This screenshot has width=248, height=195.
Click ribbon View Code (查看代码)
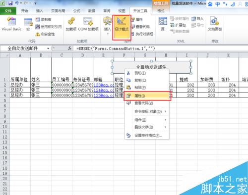[x=140, y=27]
